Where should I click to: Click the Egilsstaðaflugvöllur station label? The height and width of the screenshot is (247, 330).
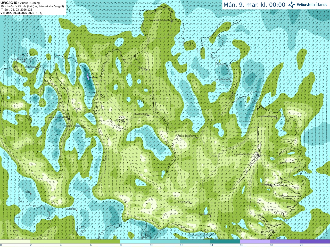click(246, 154)
